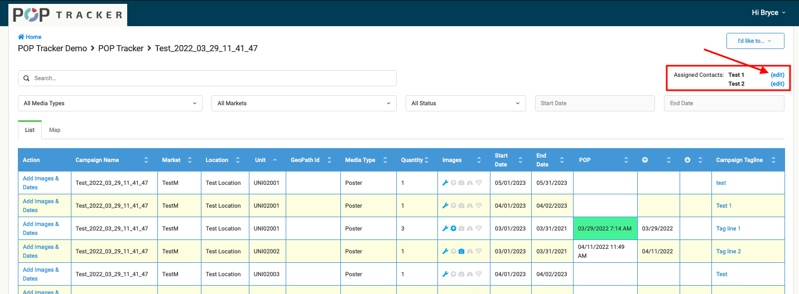This screenshot has width=799, height=294.
Task: Open the Tag line 2 campaign tagline link
Action: point(728,251)
